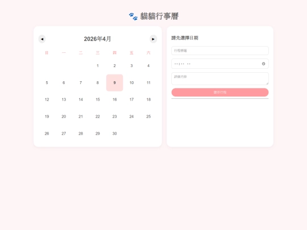Go to the previous month

[42, 39]
